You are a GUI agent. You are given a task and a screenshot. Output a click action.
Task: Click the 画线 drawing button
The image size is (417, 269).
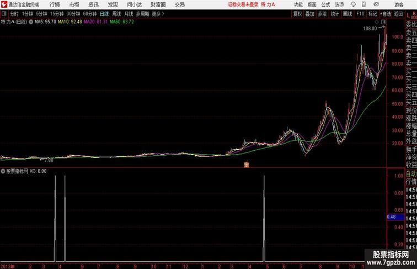[347, 14]
